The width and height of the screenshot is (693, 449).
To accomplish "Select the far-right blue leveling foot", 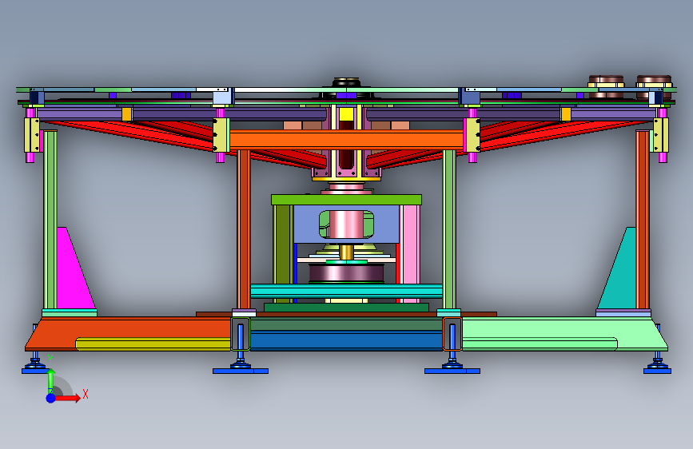I will 657,367.
